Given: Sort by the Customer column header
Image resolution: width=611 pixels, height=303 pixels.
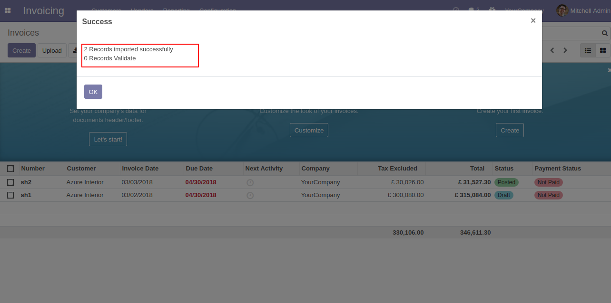Looking at the screenshot, I should [x=81, y=168].
